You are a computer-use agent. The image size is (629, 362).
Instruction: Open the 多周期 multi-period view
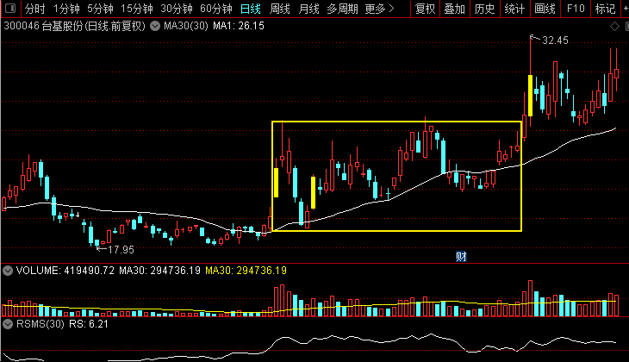click(x=342, y=9)
